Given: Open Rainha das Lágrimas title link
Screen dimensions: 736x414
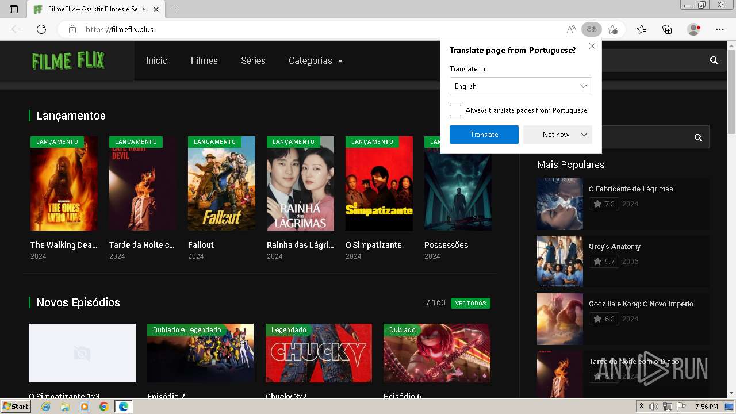Looking at the screenshot, I should pos(300,245).
